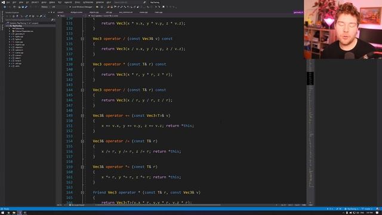Open the Quick Launch search box
This screenshot has height=215, width=382.
(129, 2)
